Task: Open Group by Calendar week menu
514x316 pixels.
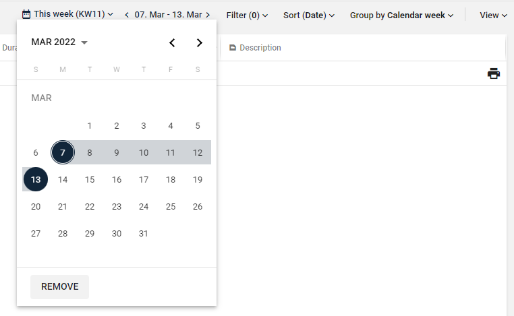Action: pos(401,14)
